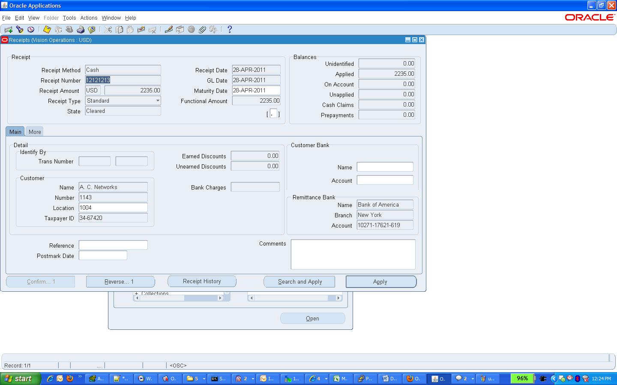Click the Attachments paperclip icon

tap(202, 30)
